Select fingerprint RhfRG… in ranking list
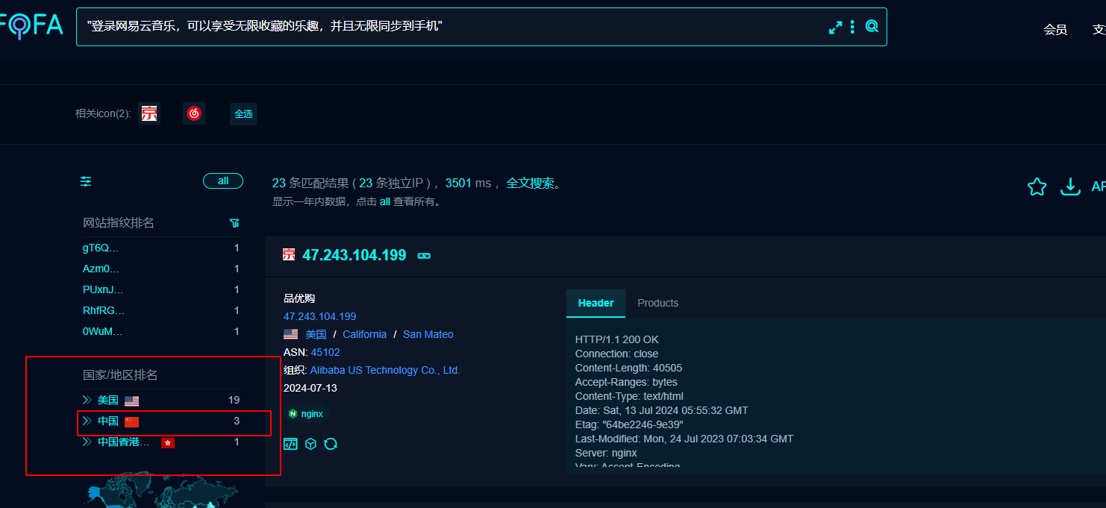The width and height of the screenshot is (1106, 508). tap(104, 310)
